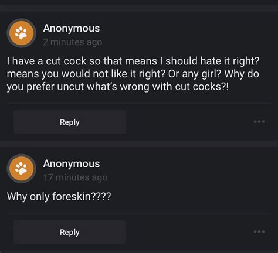Click the '2 minutes ago' timestamp

tap(73, 42)
